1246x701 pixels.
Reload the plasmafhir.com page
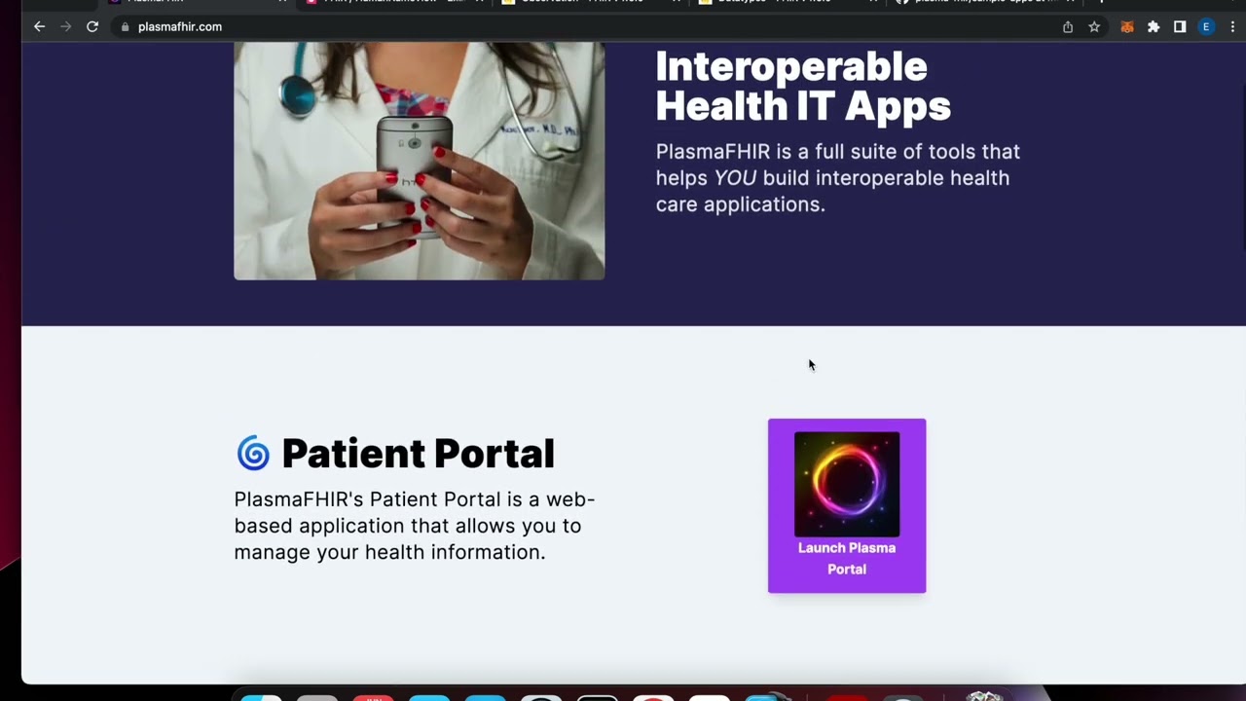pos(92,27)
